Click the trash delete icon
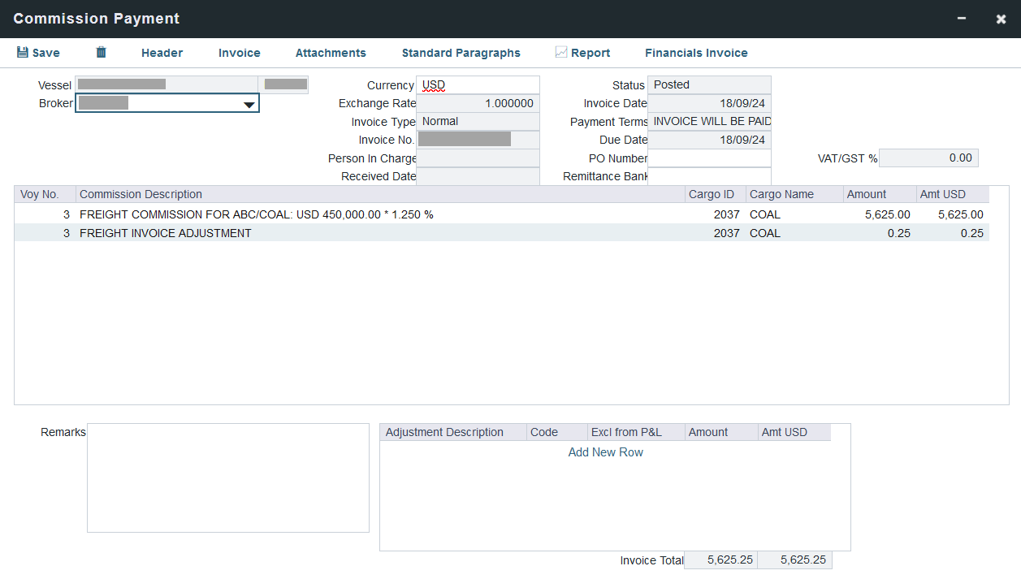This screenshot has height=579, width=1021. [101, 53]
